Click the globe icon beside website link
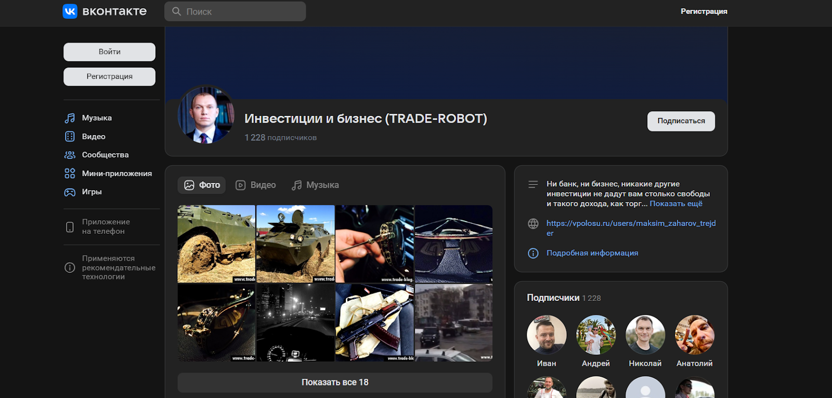 (x=533, y=223)
